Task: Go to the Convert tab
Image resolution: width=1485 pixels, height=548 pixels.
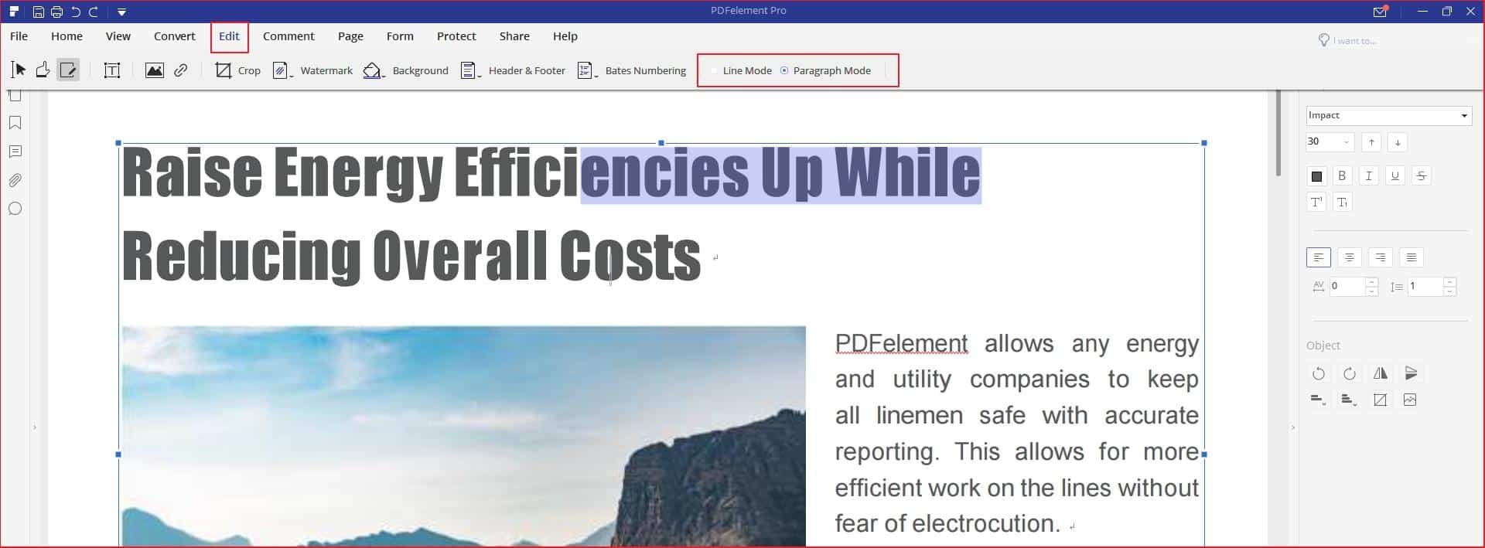Action: 175,36
